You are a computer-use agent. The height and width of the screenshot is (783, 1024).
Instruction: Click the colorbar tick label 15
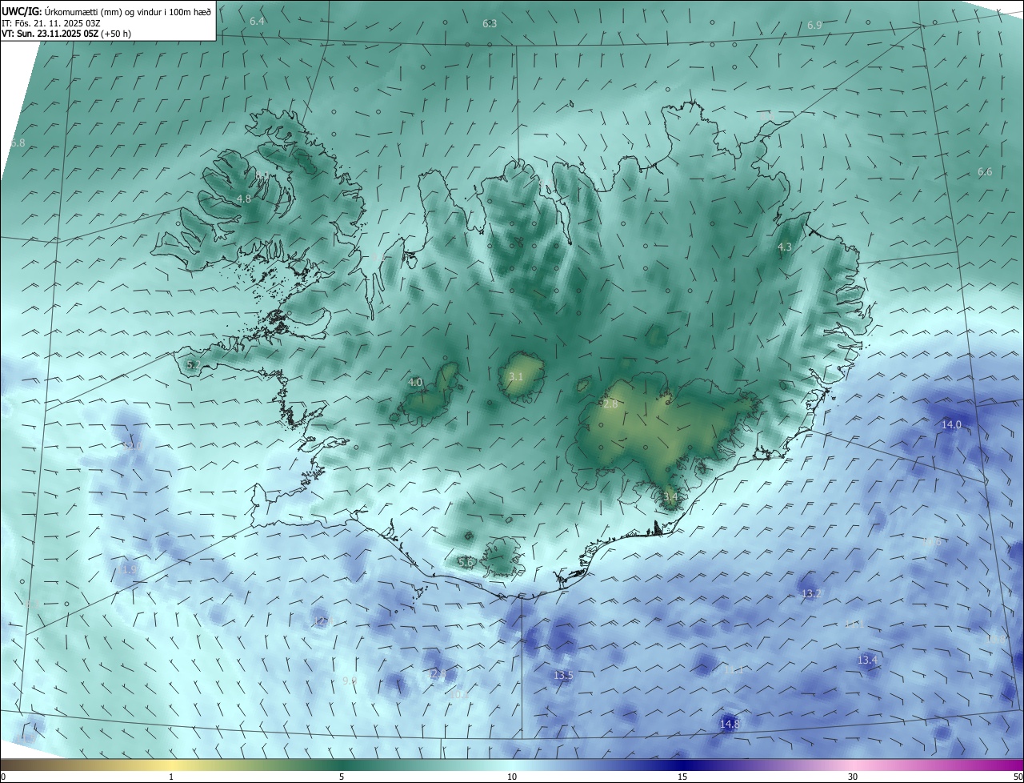(682, 777)
